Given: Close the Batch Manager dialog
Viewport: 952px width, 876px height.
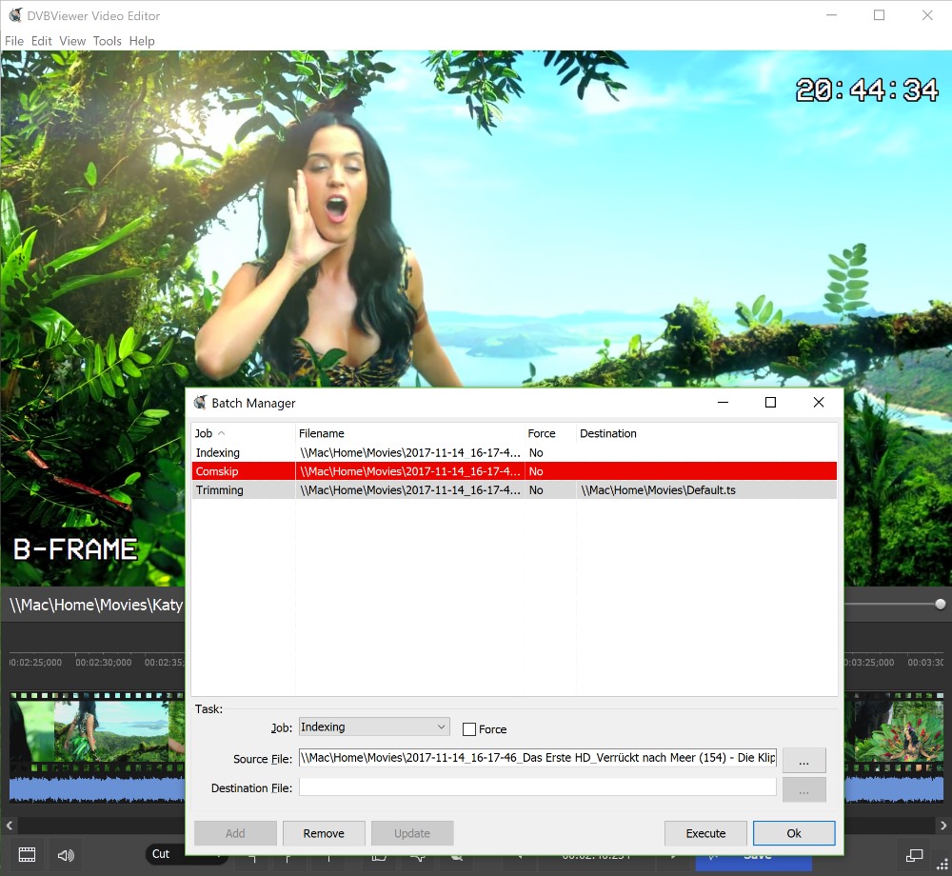Looking at the screenshot, I should [x=818, y=403].
